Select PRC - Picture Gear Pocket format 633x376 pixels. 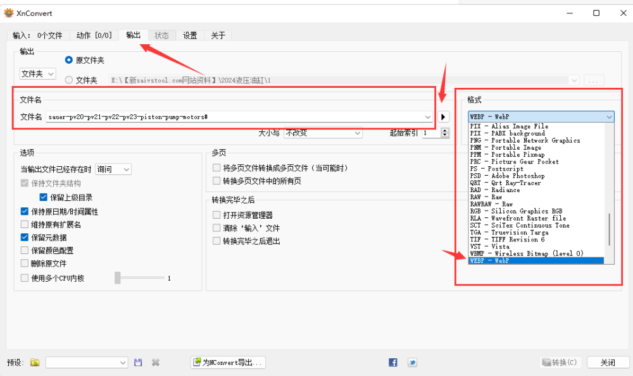[x=536, y=162]
